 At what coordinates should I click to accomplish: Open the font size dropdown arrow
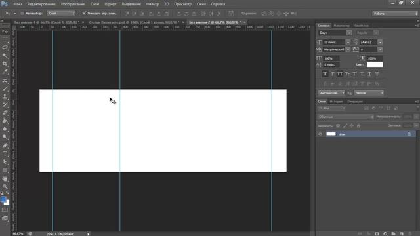[x=348, y=42]
